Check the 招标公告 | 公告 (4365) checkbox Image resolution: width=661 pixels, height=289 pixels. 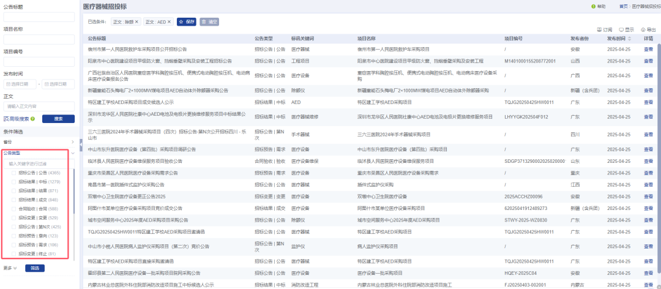[x=14, y=173]
